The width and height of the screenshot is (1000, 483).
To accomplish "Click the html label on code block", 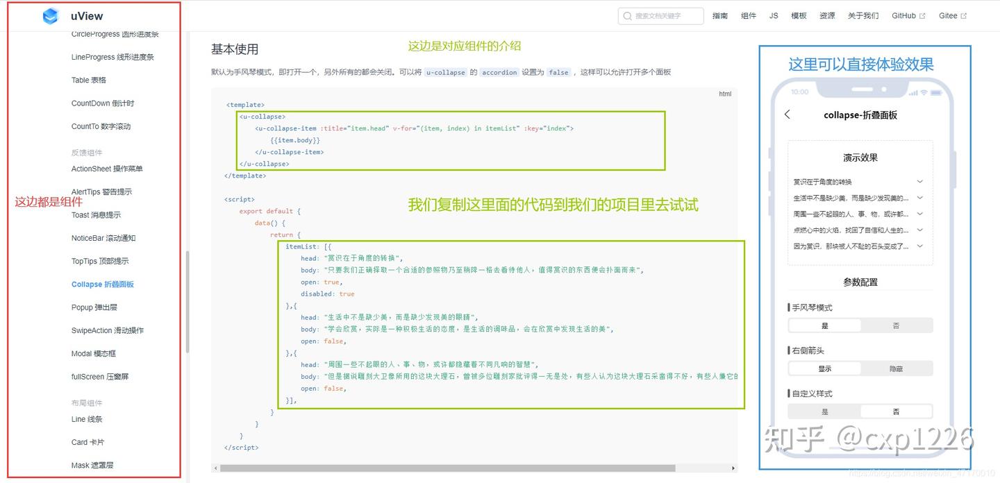I will click(725, 94).
